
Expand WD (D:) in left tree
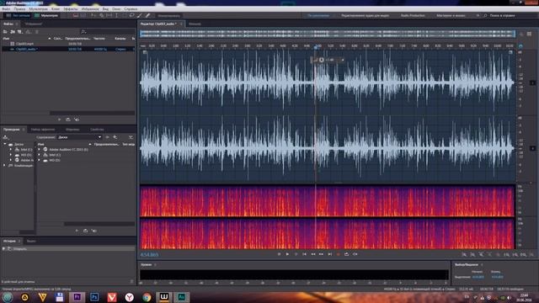click(11, 155)
